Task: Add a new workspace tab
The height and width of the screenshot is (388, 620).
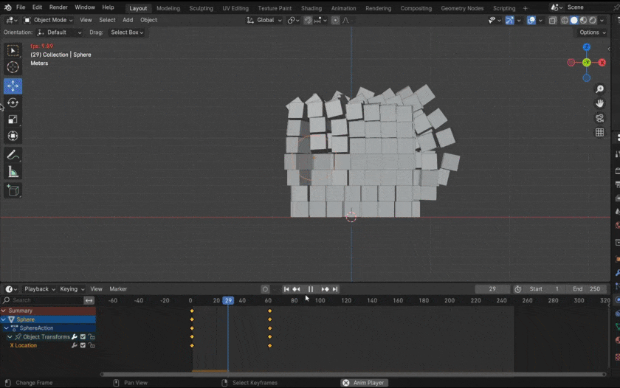Action: [x=525, y=8]
